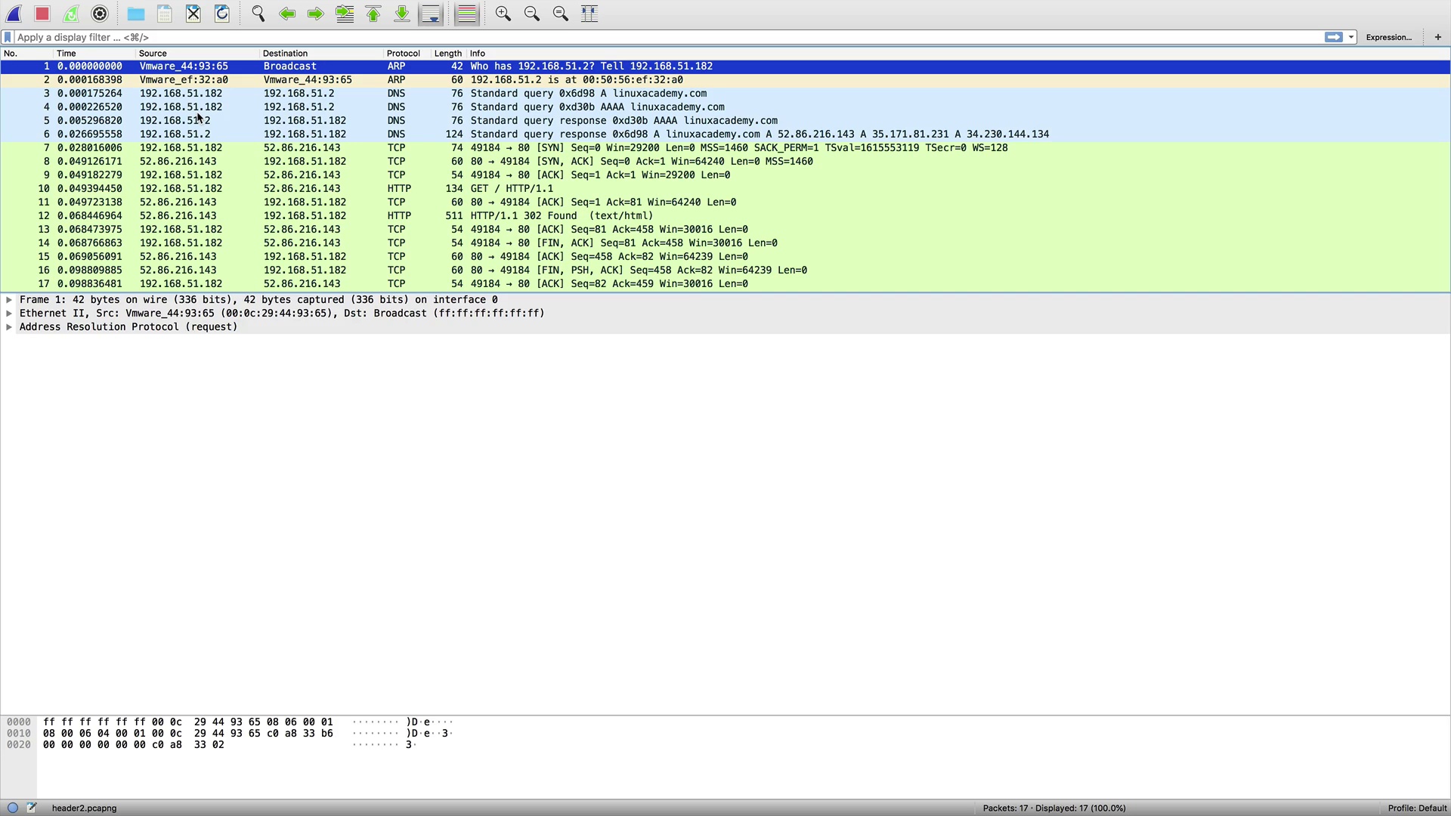Sort by the Destination column header
The image size is (1451, 816).
pyautogui.click(x=322, y=54)
